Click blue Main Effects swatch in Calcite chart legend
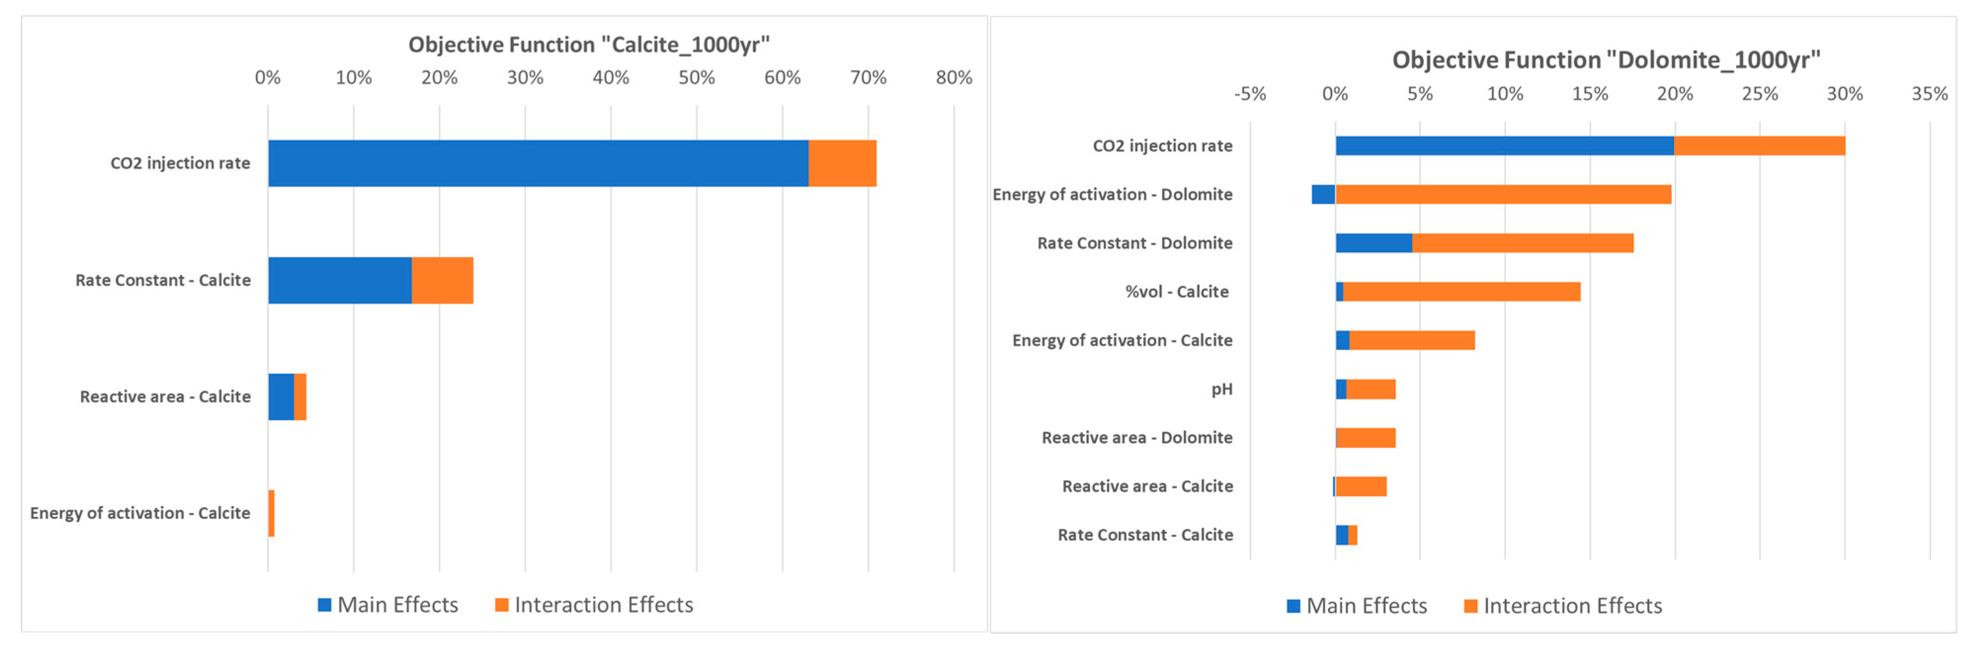 (324, 605)
